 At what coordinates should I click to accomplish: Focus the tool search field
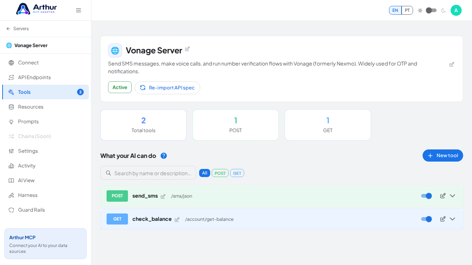click(x=148, y=173)
